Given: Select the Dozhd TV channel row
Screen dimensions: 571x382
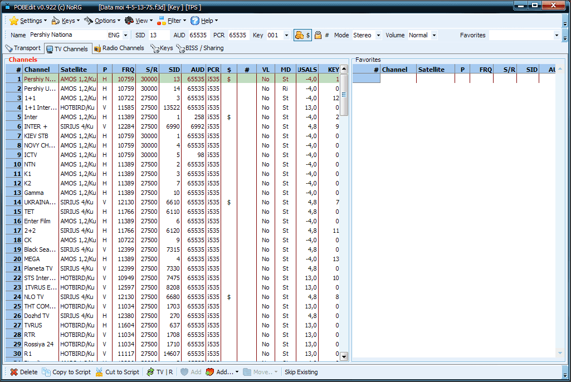Looking at the screenshot, I should point(173,316).
